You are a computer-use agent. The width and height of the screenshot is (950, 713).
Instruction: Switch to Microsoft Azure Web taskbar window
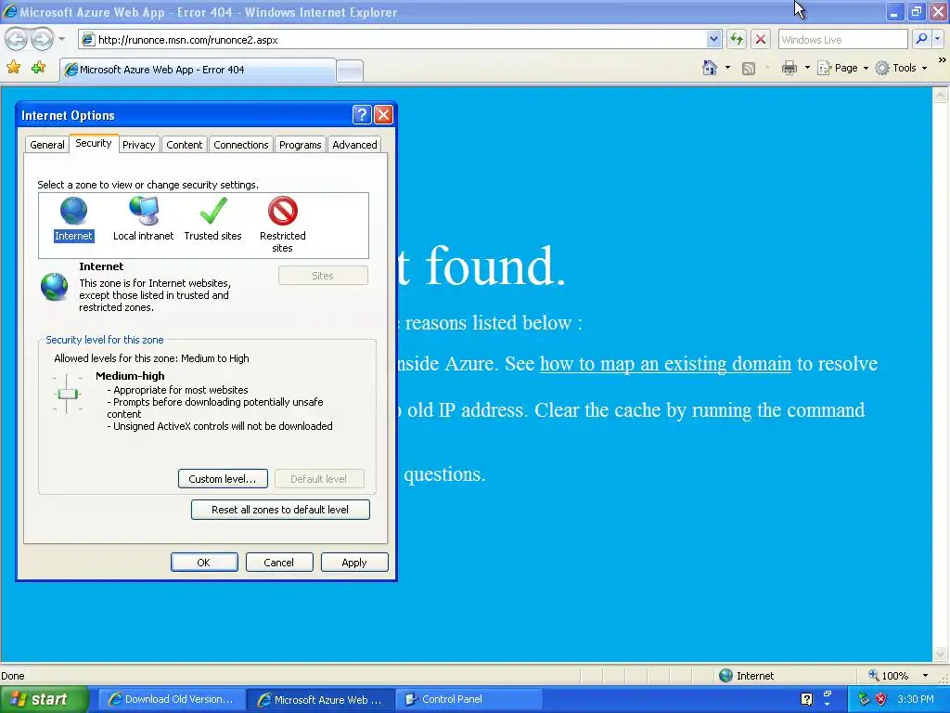321,699
